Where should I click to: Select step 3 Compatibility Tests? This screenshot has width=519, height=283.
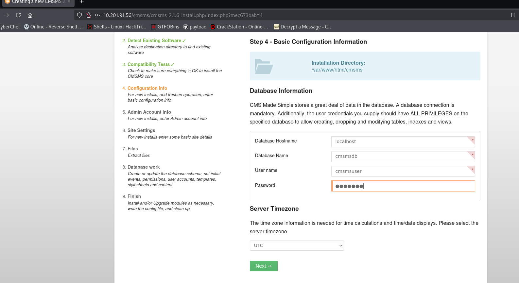[x=149, y=64]
